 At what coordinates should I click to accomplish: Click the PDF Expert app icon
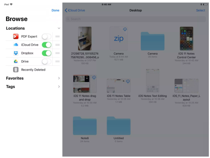[16, 37]
